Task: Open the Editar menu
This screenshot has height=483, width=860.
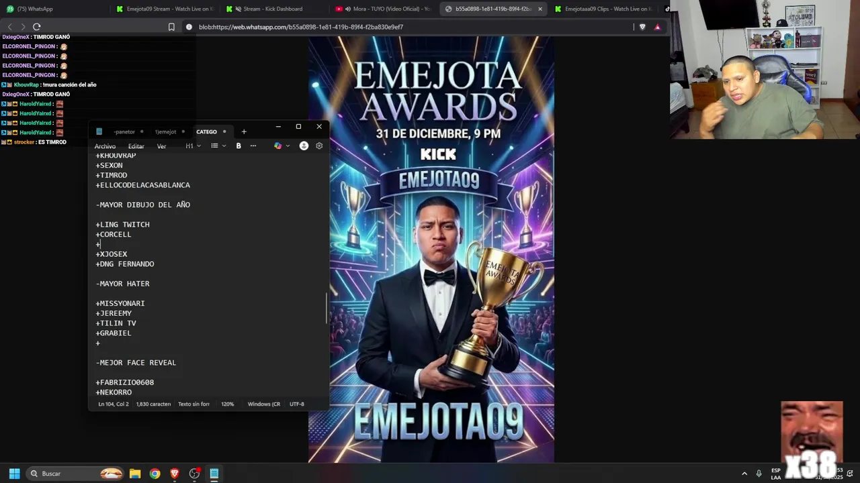Action: tap(136, 146)
